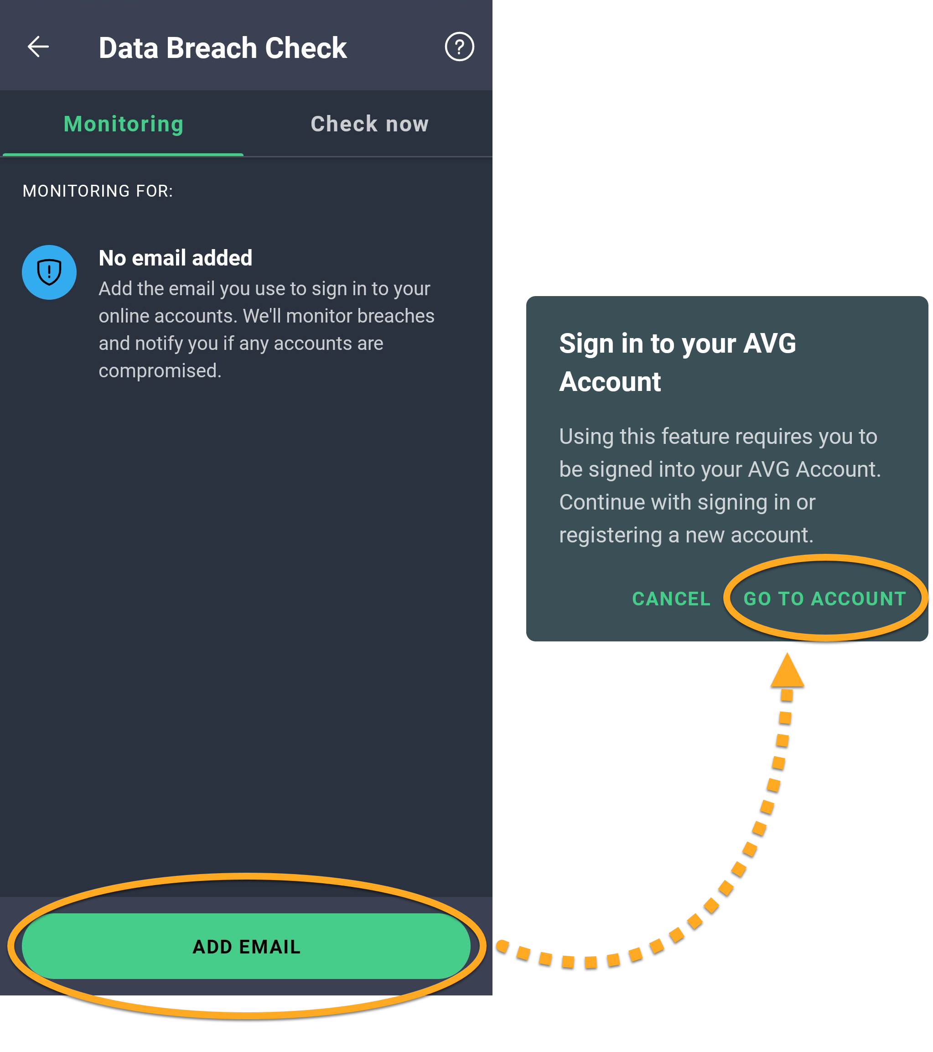Click the green underline beneath Monitoring tab
This screenshot has width=933, height=1052.
click(124, 154)
